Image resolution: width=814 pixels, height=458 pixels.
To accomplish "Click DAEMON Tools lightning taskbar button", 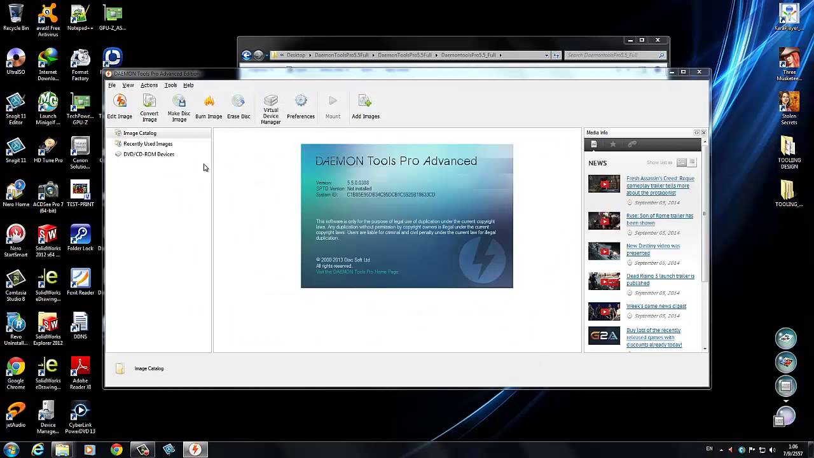I will pyautogui.click(x=195, y=450).
